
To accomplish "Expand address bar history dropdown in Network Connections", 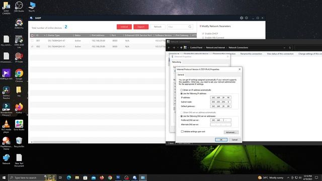I will point(284,48).
